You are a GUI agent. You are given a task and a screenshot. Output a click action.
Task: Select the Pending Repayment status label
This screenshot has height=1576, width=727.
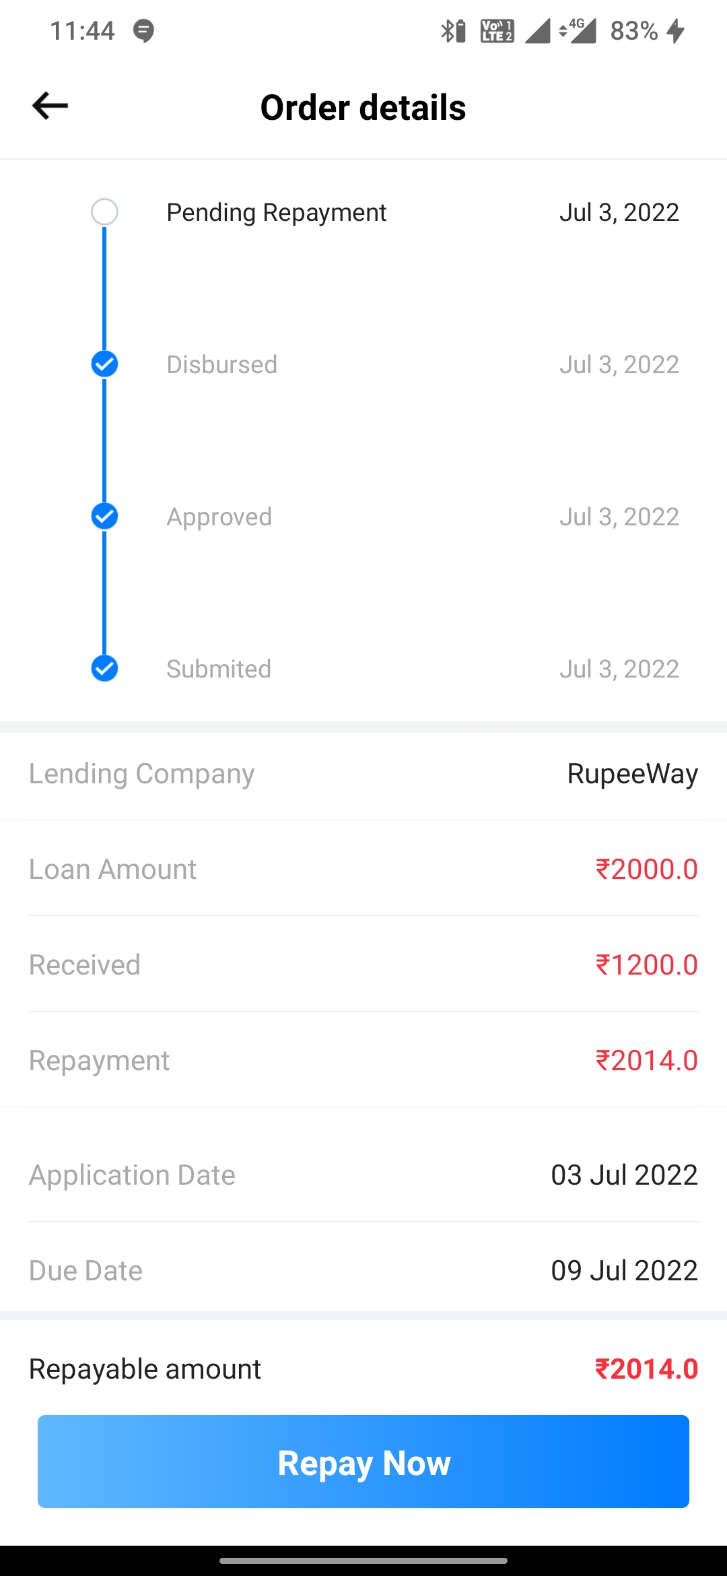coord(276,213)
